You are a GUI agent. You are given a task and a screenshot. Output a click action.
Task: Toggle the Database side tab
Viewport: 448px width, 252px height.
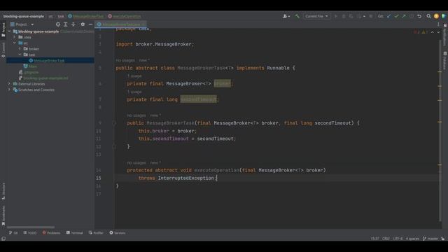point(445,61)
